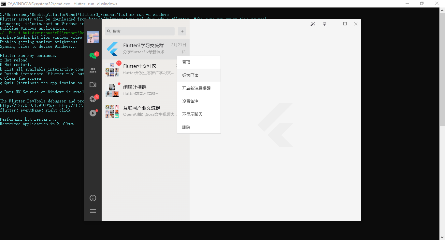Click 'flutter: eventName: right-click' terminal line
The image size is (445, 240).
36,110
